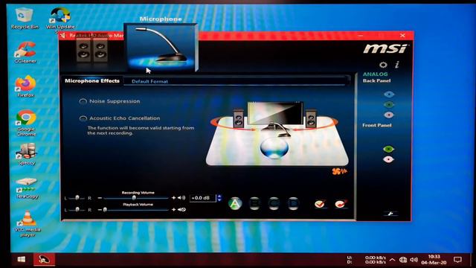
Task: Select preset D button
Action: click(293, 203)
